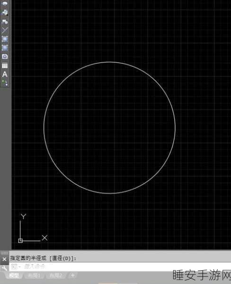Switch to the 模型 tab
The image size is (231, 284).
14,275
